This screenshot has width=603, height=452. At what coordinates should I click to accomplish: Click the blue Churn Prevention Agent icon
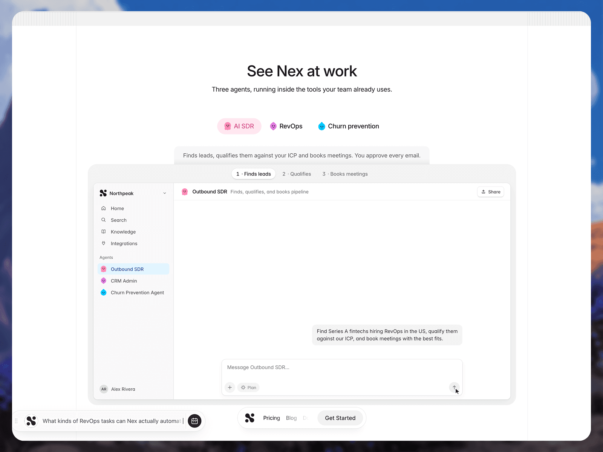104,292
